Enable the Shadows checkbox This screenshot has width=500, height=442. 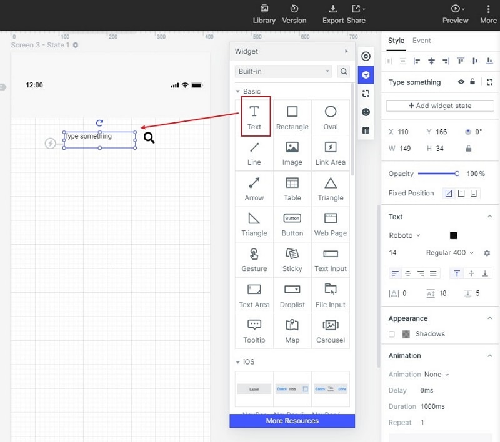(x=392, y=334)
